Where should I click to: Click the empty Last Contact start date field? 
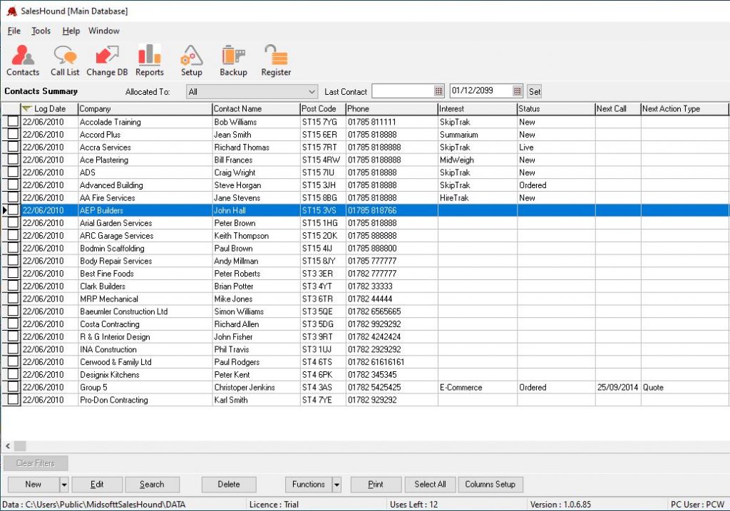click(x=403, y=91)
